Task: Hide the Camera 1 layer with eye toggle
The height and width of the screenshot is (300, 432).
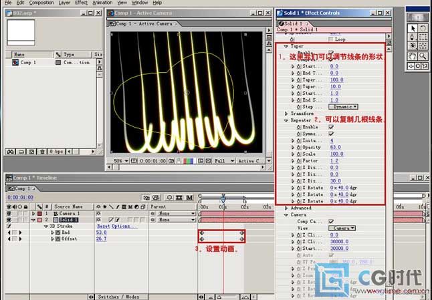Action: point(9,214)
